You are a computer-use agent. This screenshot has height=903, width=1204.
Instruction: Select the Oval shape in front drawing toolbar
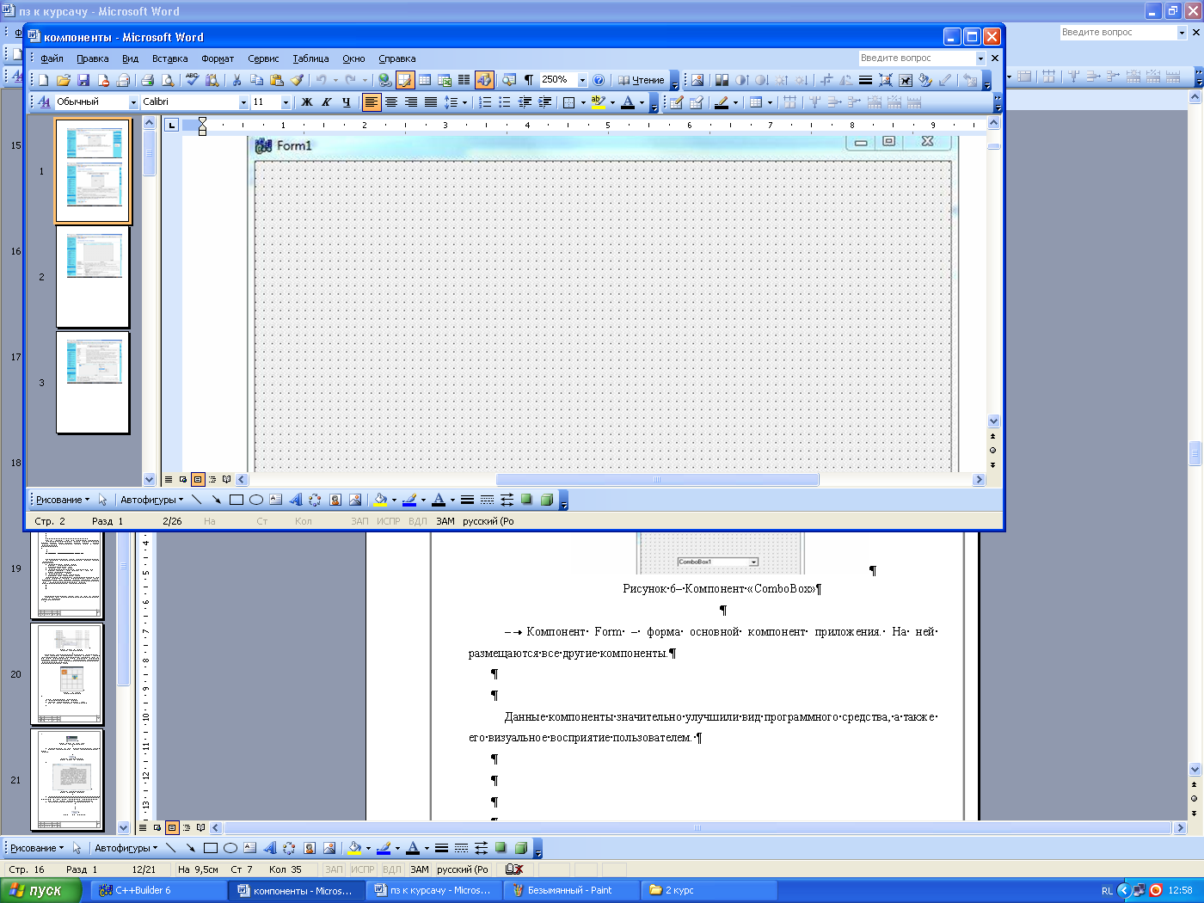point(255,500)
